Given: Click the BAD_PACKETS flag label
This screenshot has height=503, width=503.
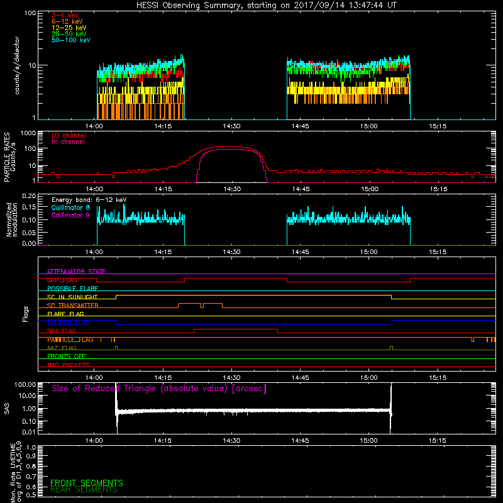Looking at the screenshot, I should tap(69, 365).
